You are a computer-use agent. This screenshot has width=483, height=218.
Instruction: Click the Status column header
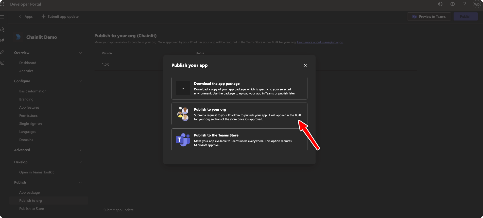200,53
